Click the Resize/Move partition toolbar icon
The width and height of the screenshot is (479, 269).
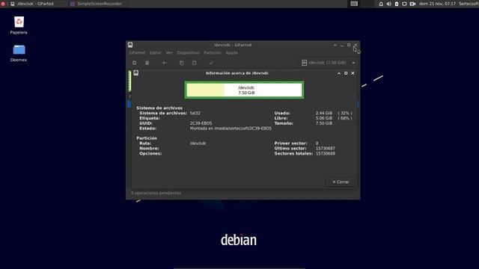click(165, 63)
